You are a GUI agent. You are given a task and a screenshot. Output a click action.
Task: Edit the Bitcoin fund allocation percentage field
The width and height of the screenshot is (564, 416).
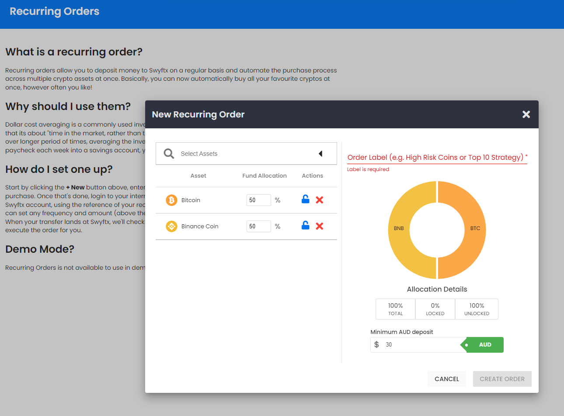pyautogui.click(x=258, y=200)
